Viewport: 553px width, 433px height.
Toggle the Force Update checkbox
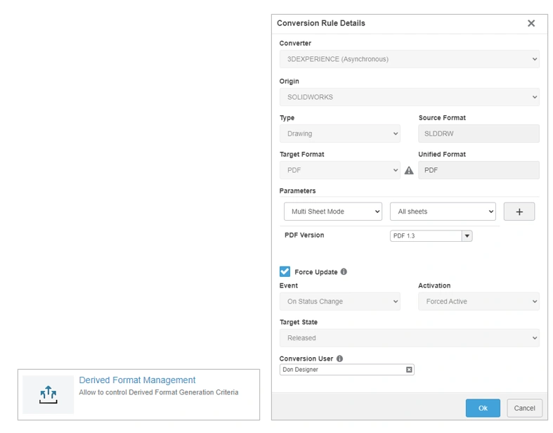click(285, 272)
